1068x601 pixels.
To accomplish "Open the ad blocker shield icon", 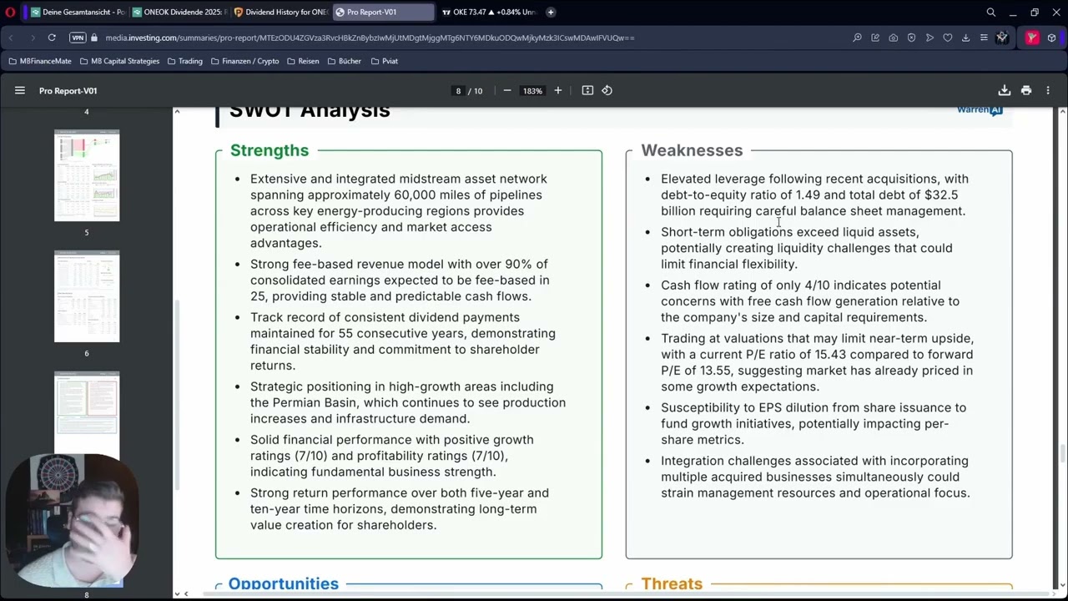I will pos(911,38).
